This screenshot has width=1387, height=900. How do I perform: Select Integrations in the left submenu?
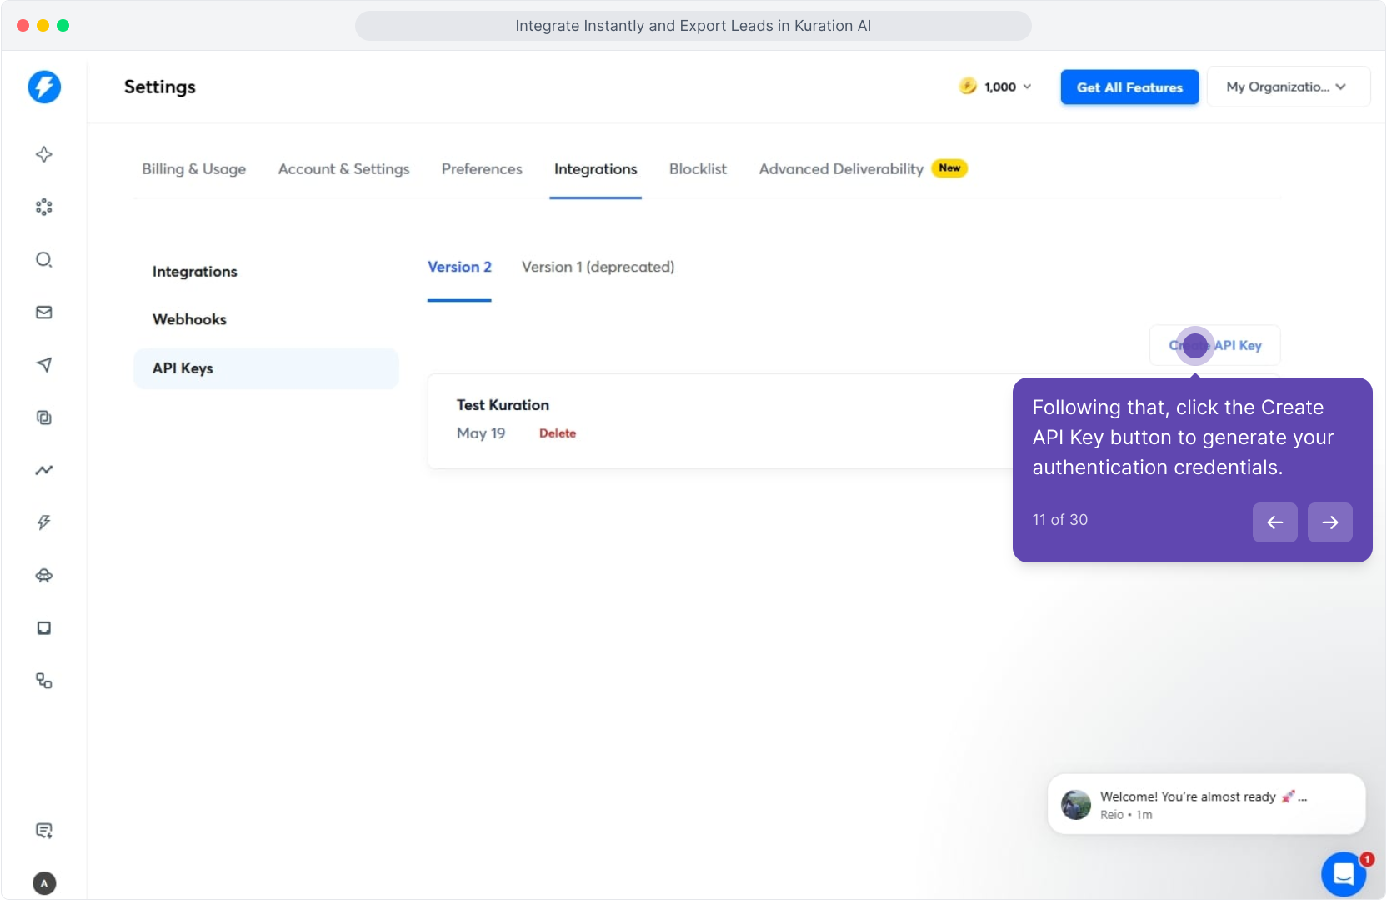click(x=194, y=272)
